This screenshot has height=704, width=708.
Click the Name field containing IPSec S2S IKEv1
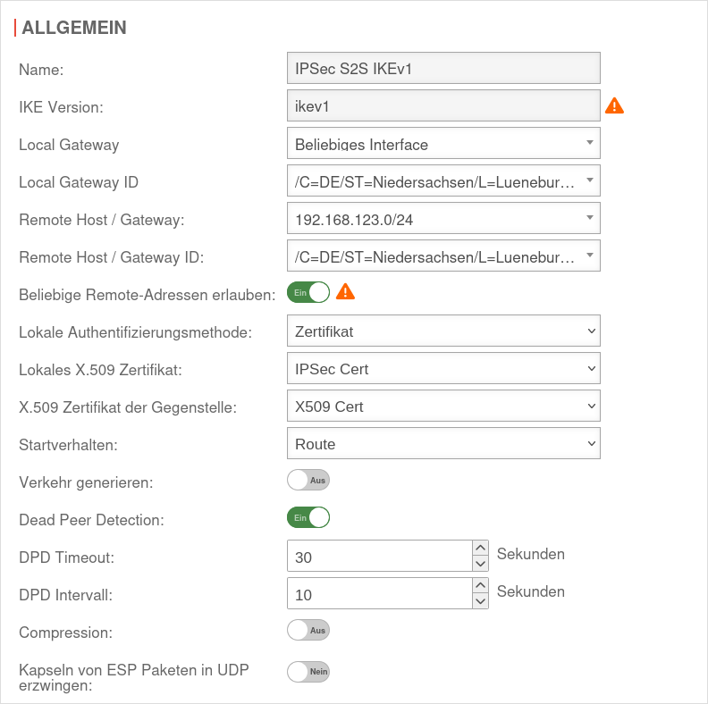click(x=443, y=69)
